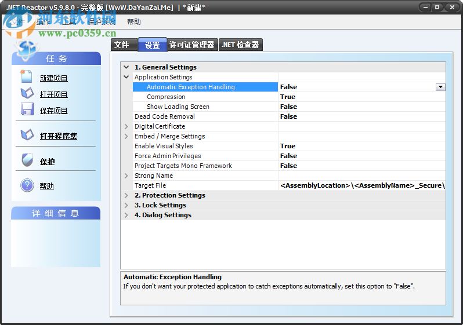Select the Compression property row
The width and height of the screenshot is (463, 325).
(289, 97)
